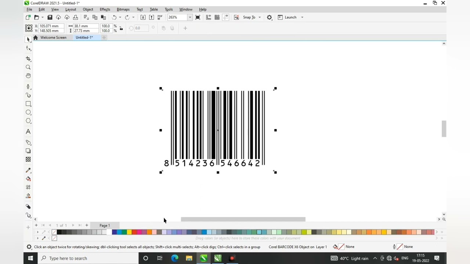This screenshot has width=470, height=264.
Task: Select the Page 1 tab
Action: click(105, 225)
